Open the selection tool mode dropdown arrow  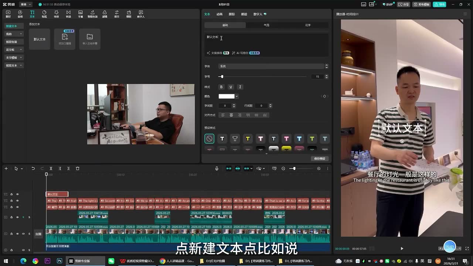pos(22,168)
